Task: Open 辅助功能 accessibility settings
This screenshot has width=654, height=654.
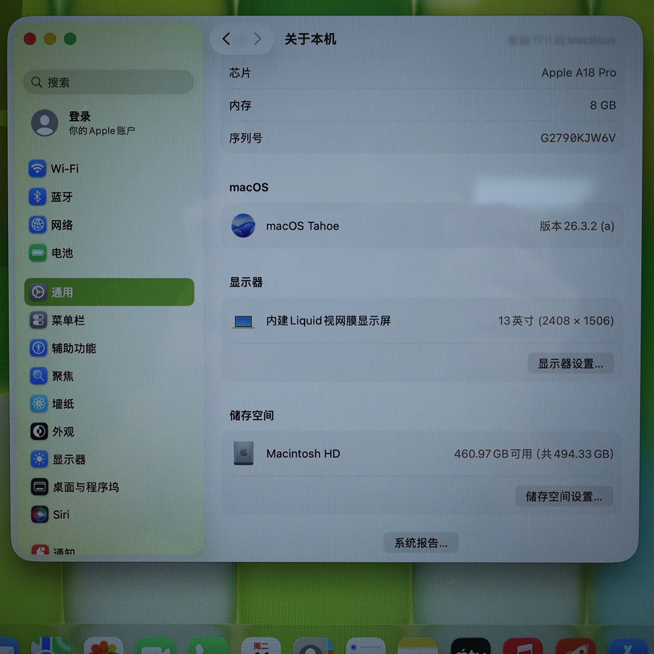Action: [x=109, y=348]
